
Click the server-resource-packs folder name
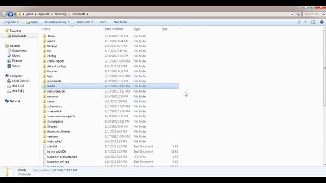(x=61, y=116)
